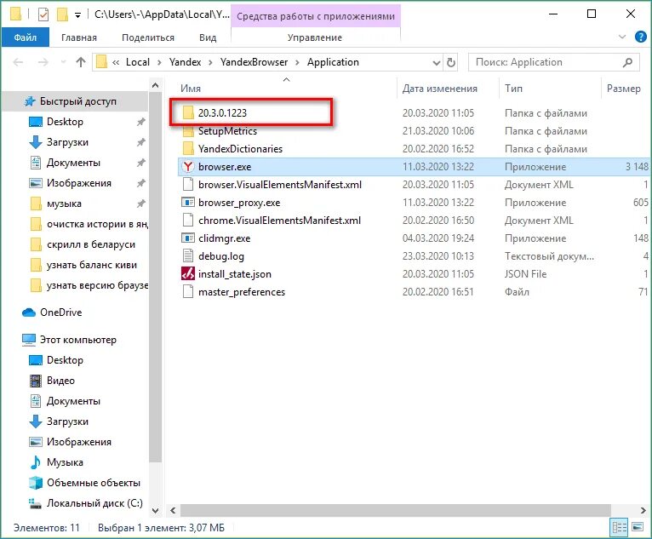Open the Поделиться ribbon tab
The width and height of the screenshot is (652, 539).
(x=148, y=37)
